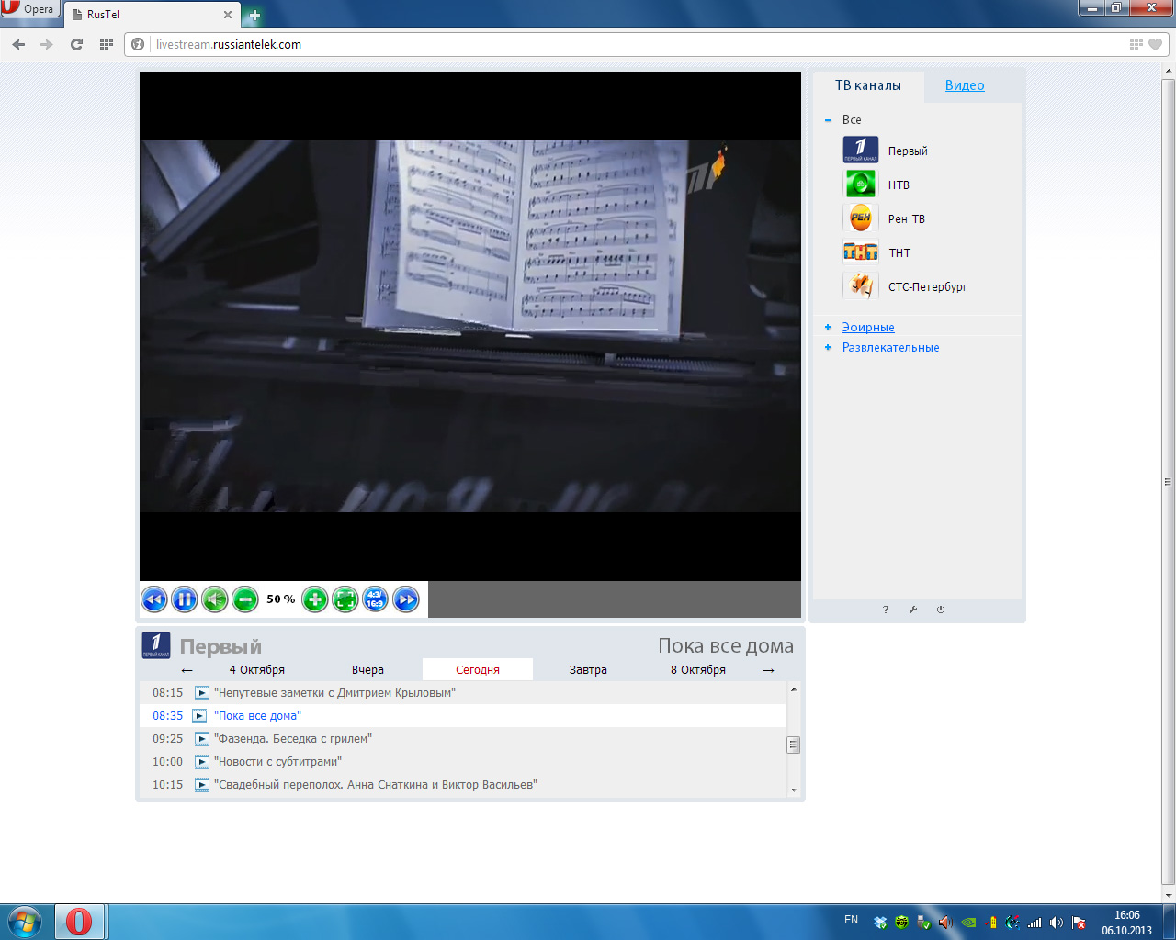Select the 8 Октября schedule day
Image resolution: width=1176 pixels, height=940 pixels.
[x=698, y=670]
